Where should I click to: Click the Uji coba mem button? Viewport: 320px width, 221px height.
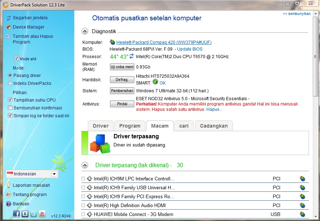point(122,67)
